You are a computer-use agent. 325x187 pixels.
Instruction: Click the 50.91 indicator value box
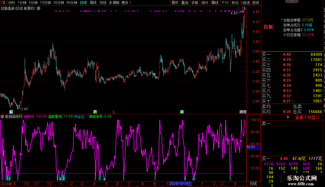click(253, 147)
